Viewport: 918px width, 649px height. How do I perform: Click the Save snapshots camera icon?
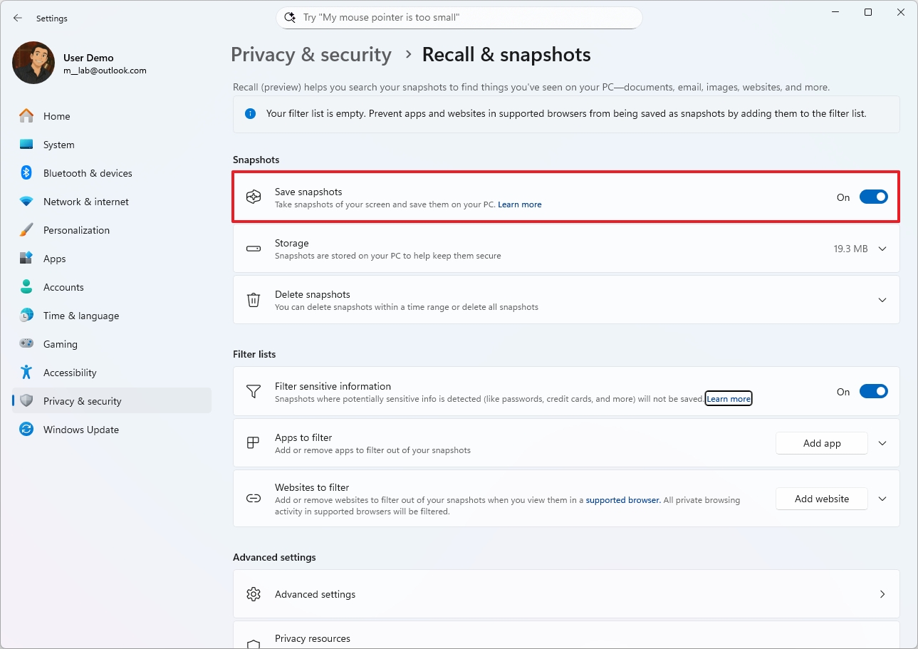[254, 197]
